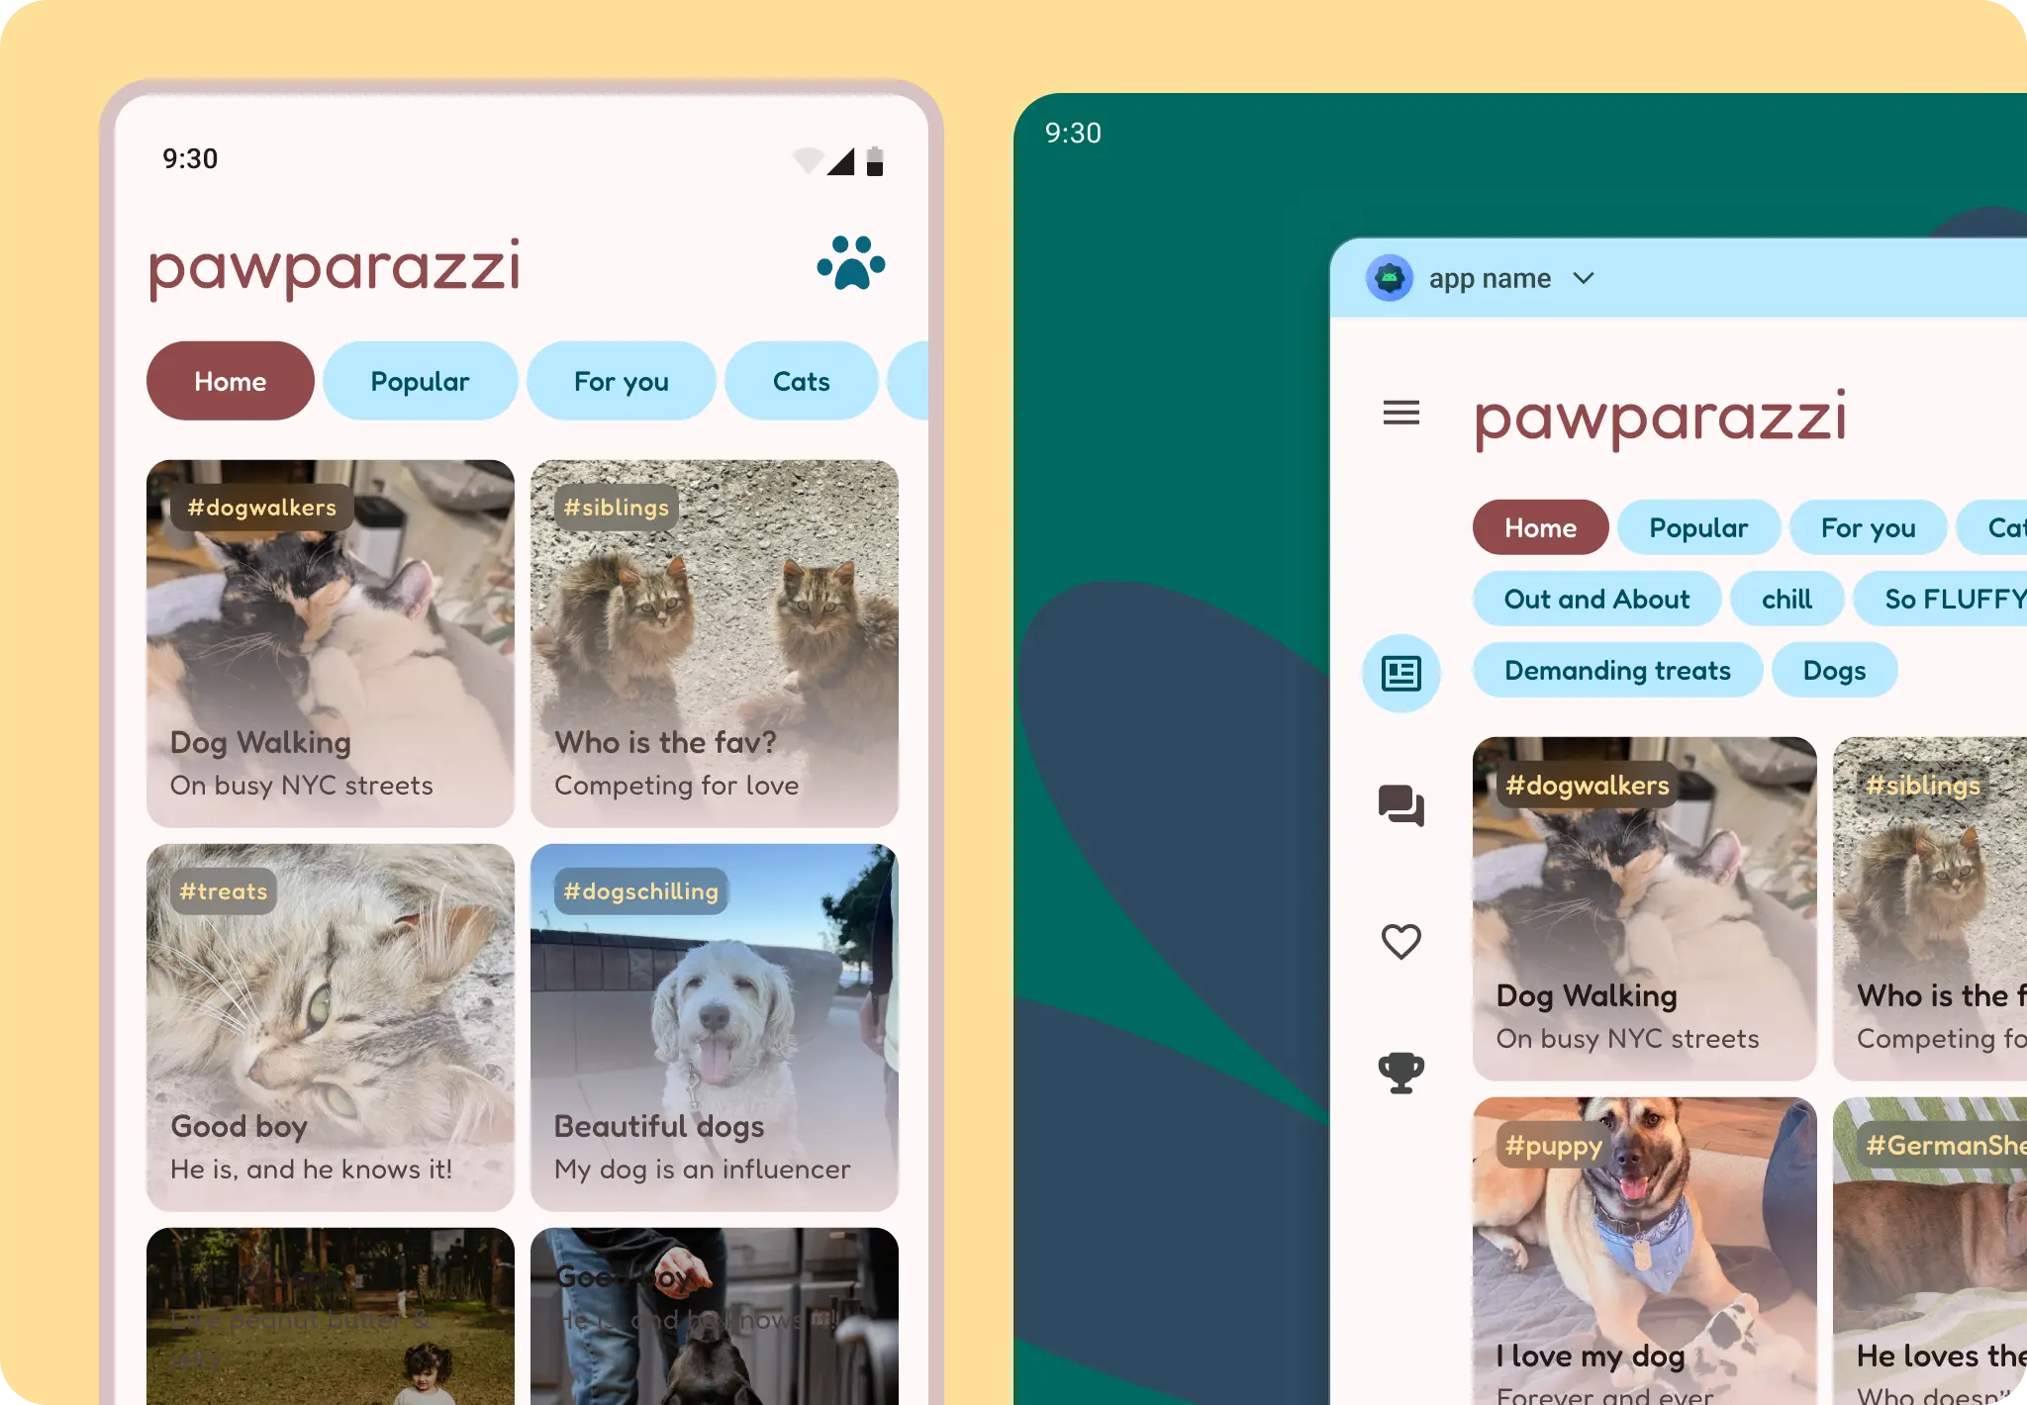Toggle the chill filter chip
This screenshot has height=1405, width=2027.
1787,599
